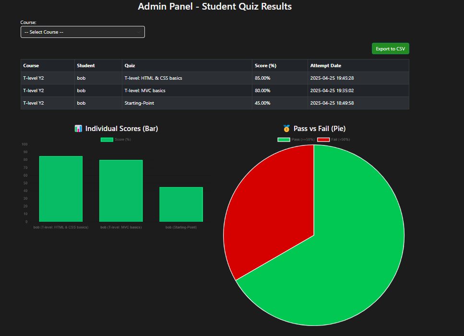Screen dimensions: 464x336
Task: Select the Starting-Point quiz cell
Action: 187,103
